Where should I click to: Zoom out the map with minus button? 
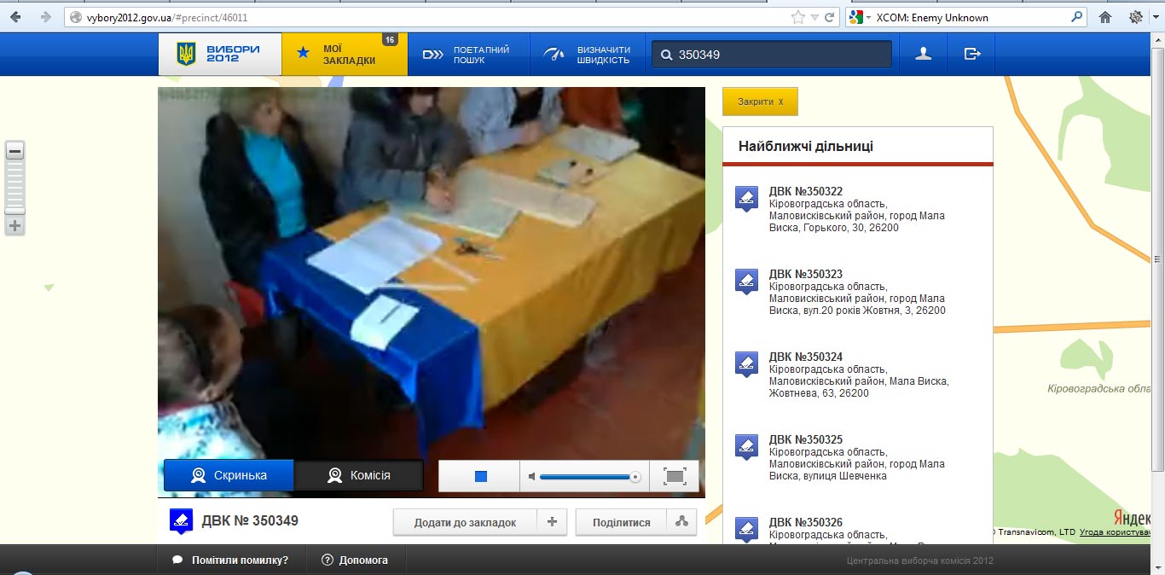(14, 152)
